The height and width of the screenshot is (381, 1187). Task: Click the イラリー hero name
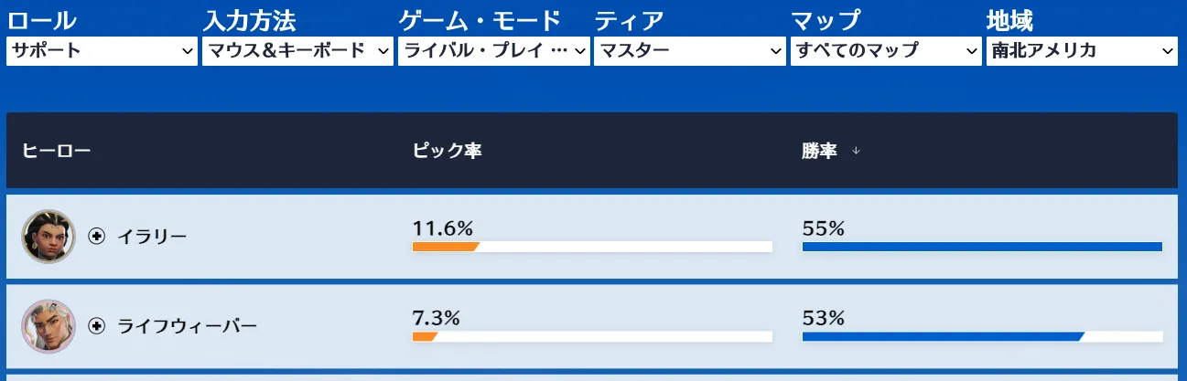pyautogui.click(x=152, y=238)
